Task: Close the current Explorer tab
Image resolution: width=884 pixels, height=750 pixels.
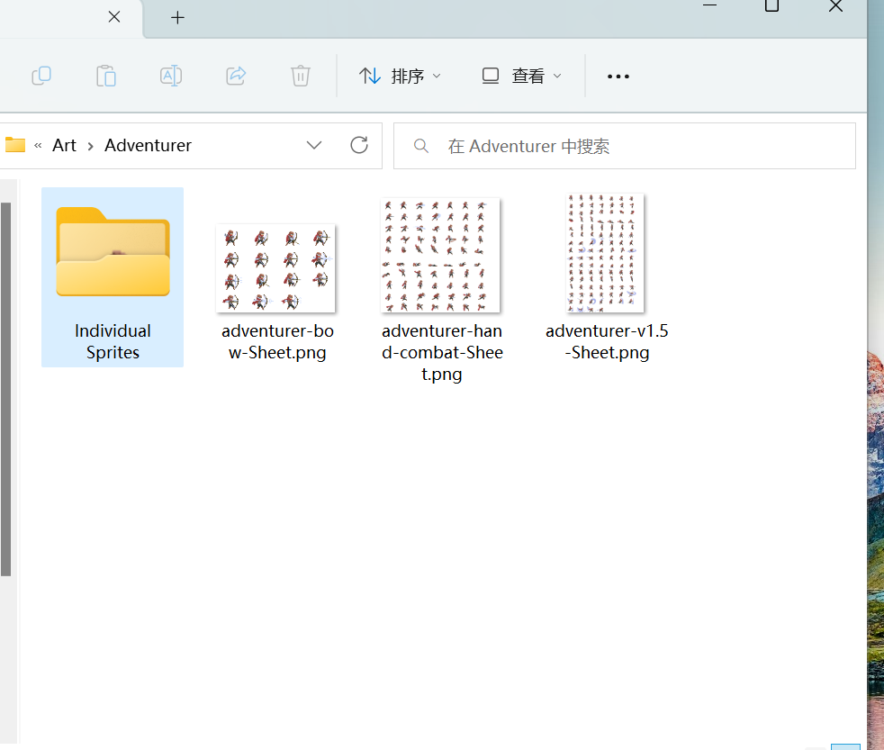Action: point(114,17)
